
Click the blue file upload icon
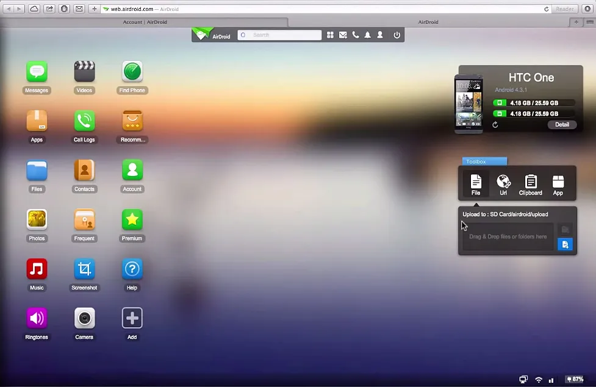tap(565, 244)
